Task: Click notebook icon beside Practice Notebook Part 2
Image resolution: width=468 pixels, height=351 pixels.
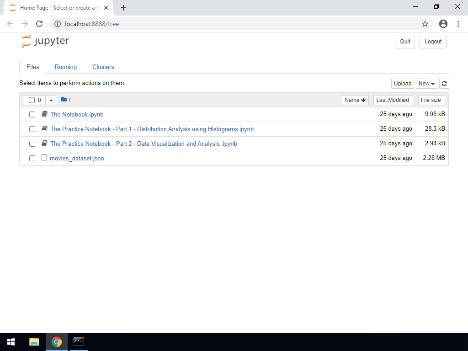Action: (44, 143)
